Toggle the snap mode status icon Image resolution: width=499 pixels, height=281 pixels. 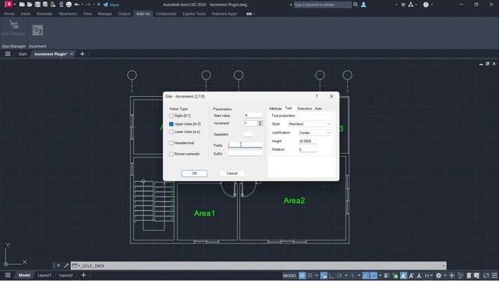(310, 276)
